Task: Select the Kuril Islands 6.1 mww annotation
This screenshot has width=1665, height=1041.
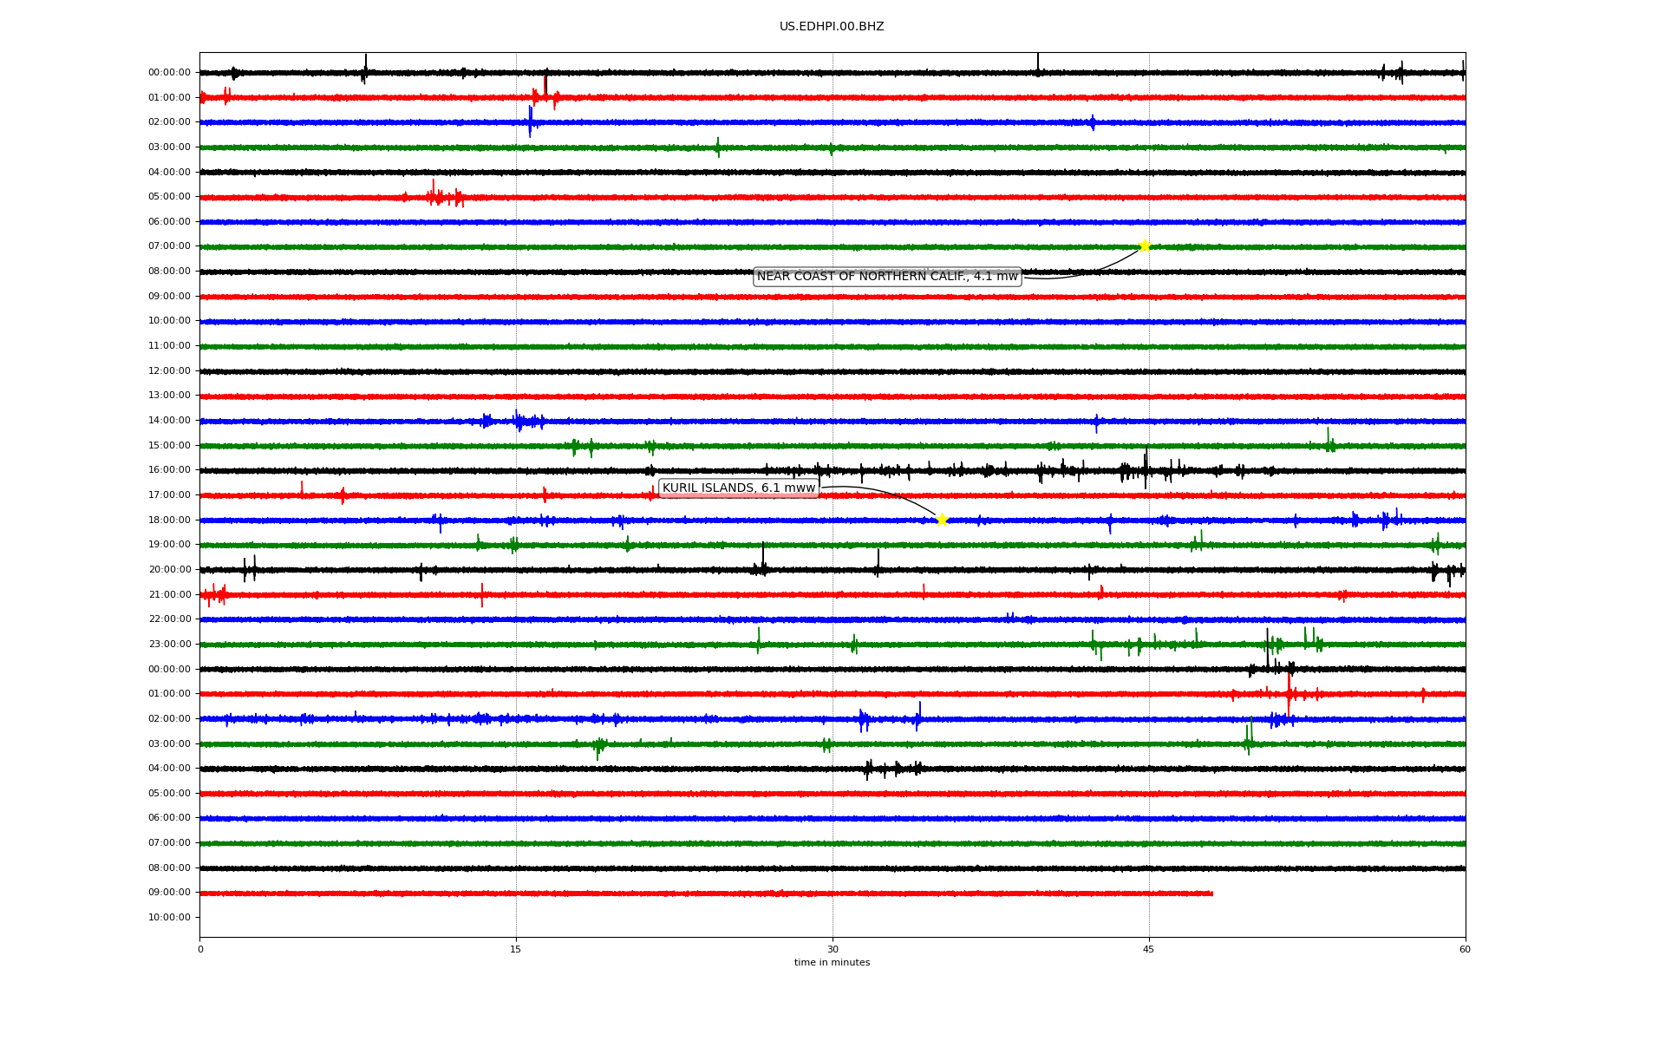Action: 739,488
